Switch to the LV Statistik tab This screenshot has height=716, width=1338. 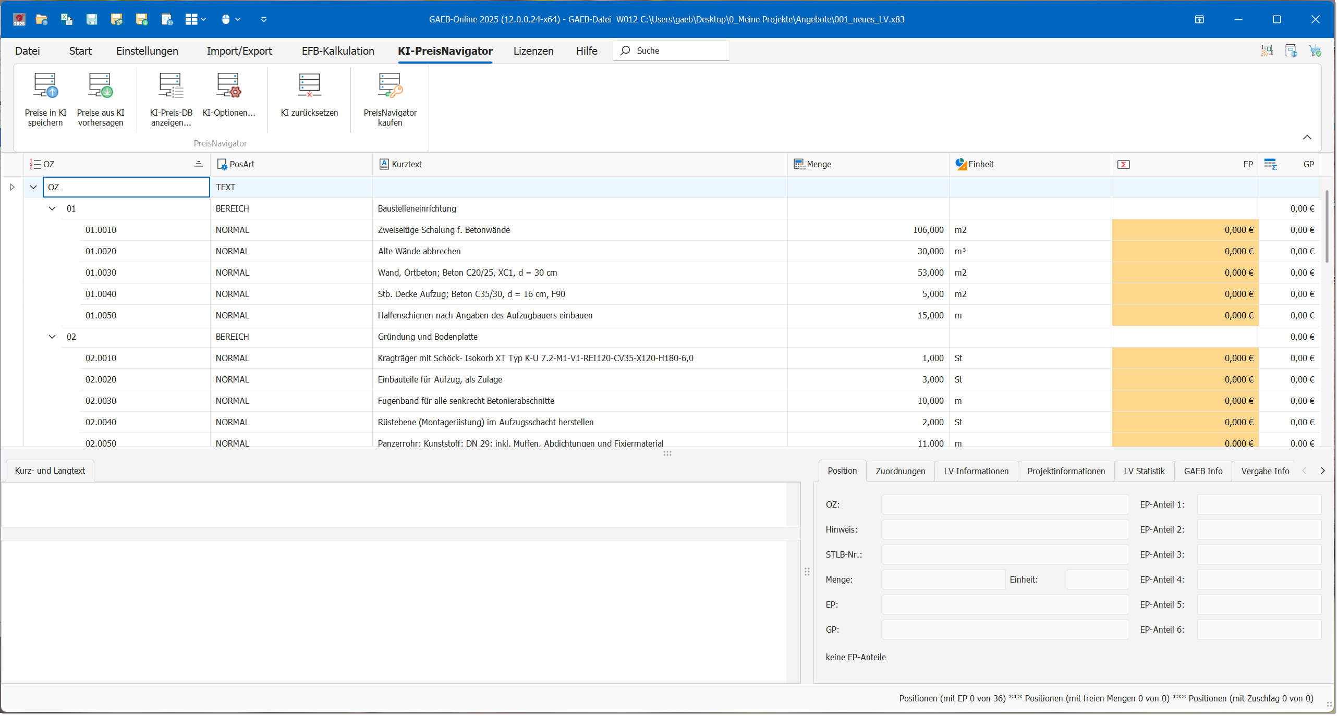click(1144, 471)
